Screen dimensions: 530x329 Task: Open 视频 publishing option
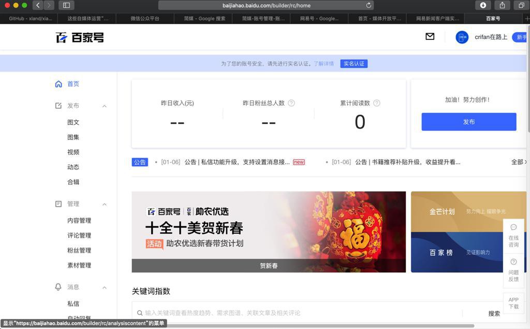[x=73, y=152]
